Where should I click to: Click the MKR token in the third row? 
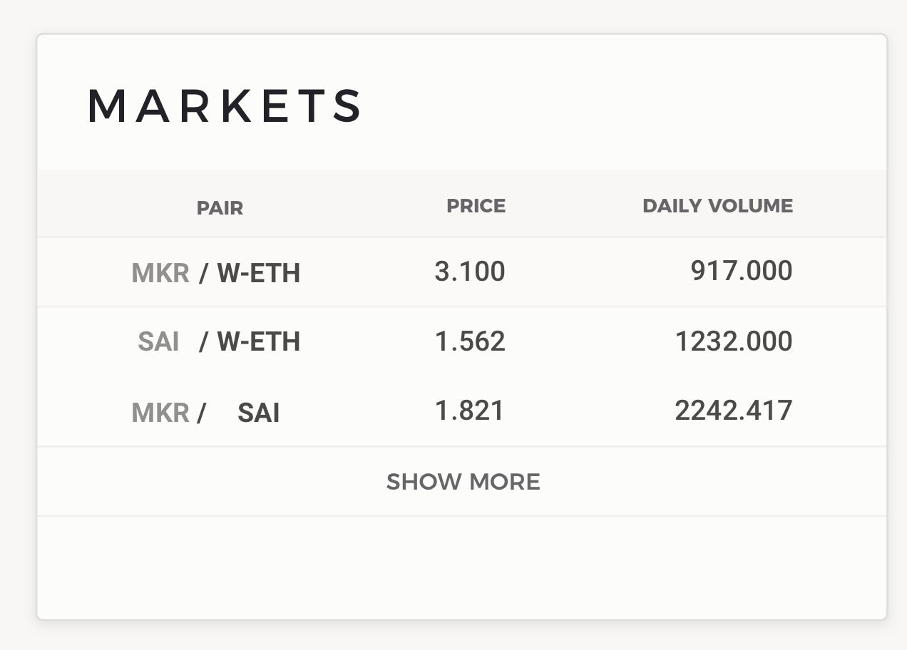pyautogui.click(x=160, y=413)
